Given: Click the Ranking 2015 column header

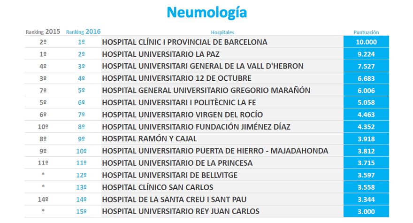Looking at the screenshot, I should click(x=43, y=32).
